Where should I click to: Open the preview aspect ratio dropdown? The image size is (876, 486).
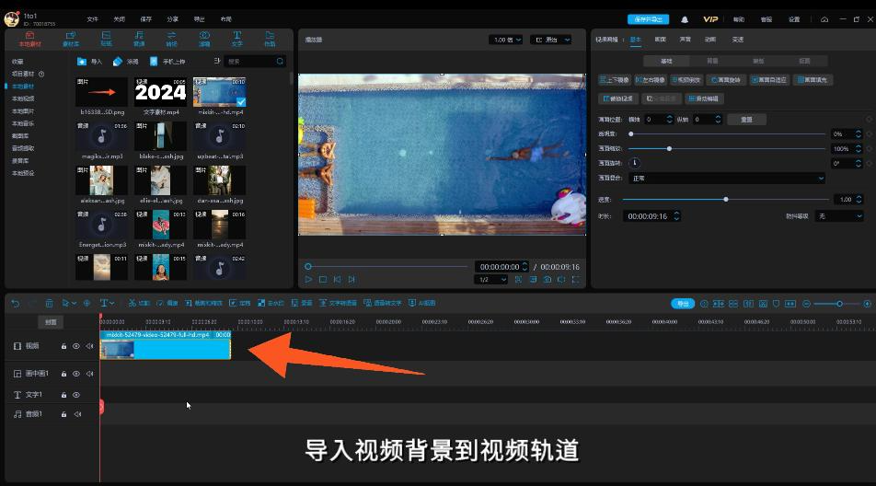click(x=551, y=40)
